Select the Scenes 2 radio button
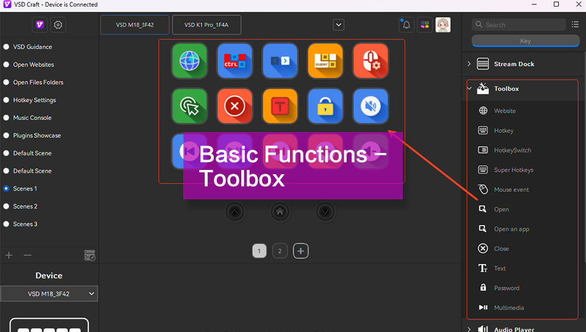The image size is (586, 332). pyautogui.click(x=6, y=207)
